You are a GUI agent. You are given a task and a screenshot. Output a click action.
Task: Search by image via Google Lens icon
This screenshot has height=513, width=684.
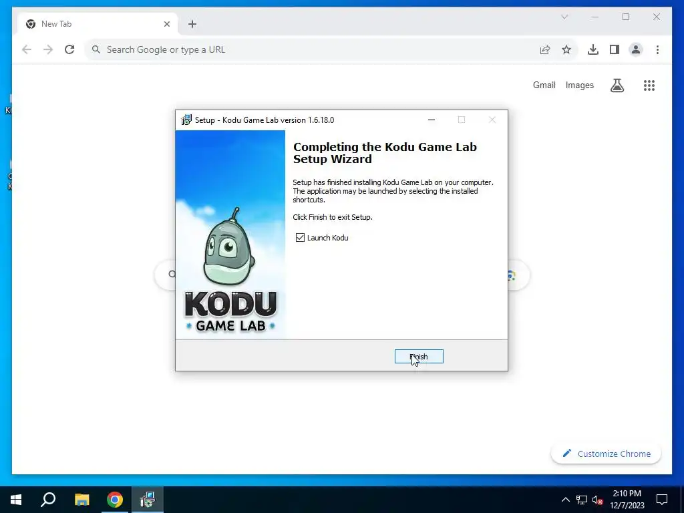[x=512, y=275]
